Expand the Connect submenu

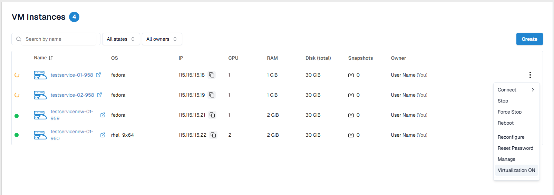pos(516,90)
